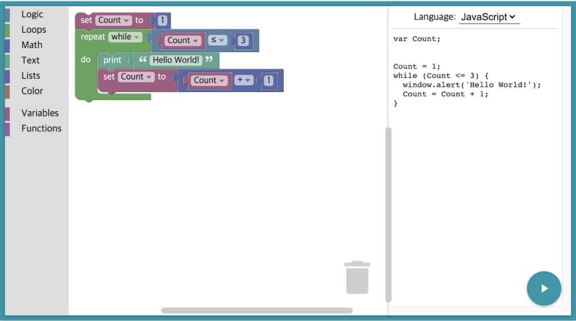The image size is (576, 321).
Task: Click the 'Count = Count + 1;' code line
Action: (x=445, y=94)
